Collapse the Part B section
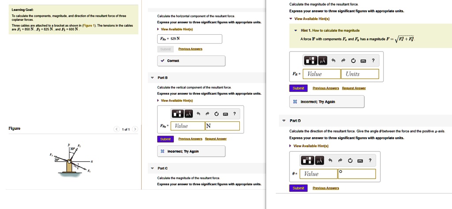The height and width of the screenshot is (209, 452). [x=152, y=77]
